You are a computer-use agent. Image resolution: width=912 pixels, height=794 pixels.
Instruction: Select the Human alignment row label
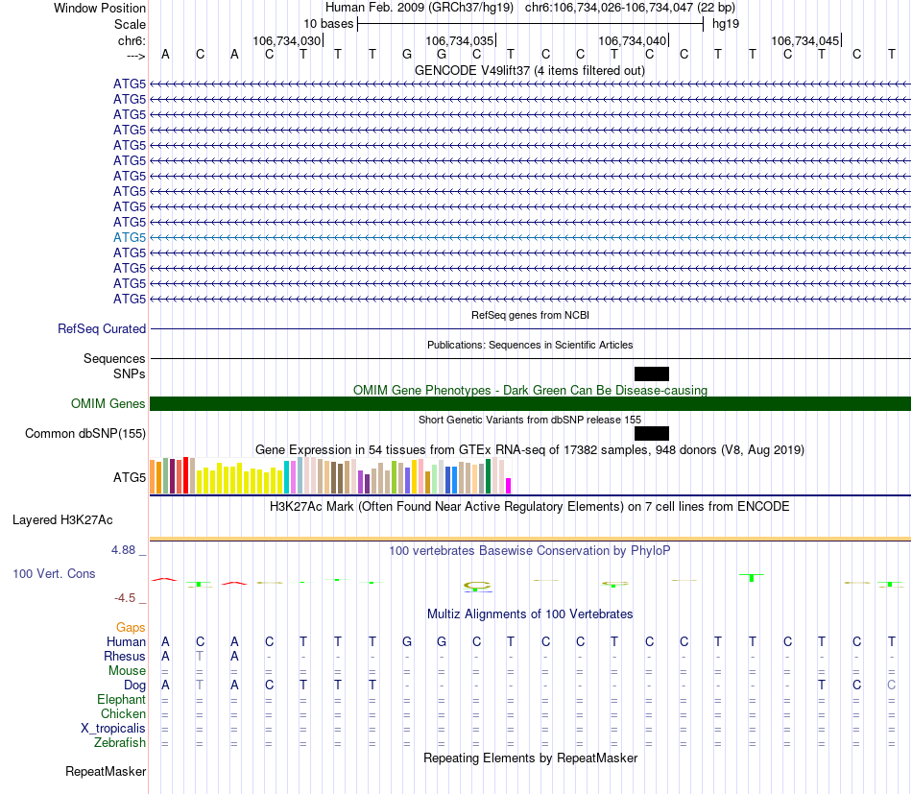click(126, 641)
